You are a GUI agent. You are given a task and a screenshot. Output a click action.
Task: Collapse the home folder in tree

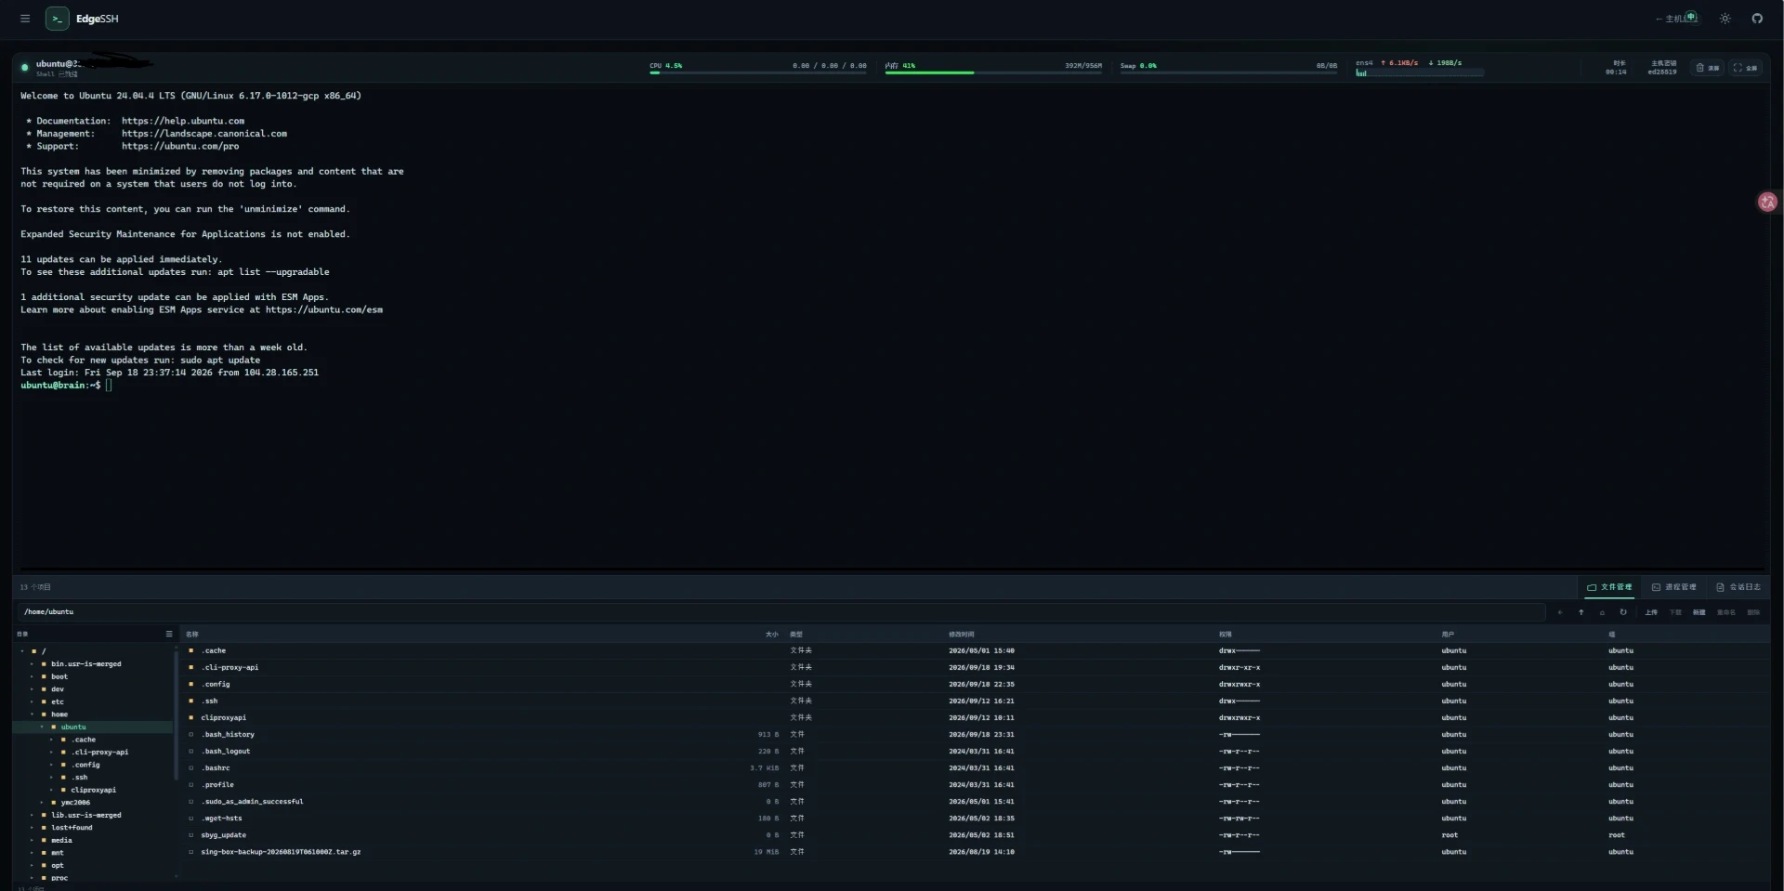tap(32, 714)
